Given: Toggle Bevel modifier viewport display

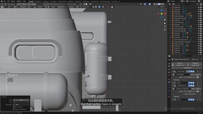Looking at the screenshot, I should [x=191, y=83].
